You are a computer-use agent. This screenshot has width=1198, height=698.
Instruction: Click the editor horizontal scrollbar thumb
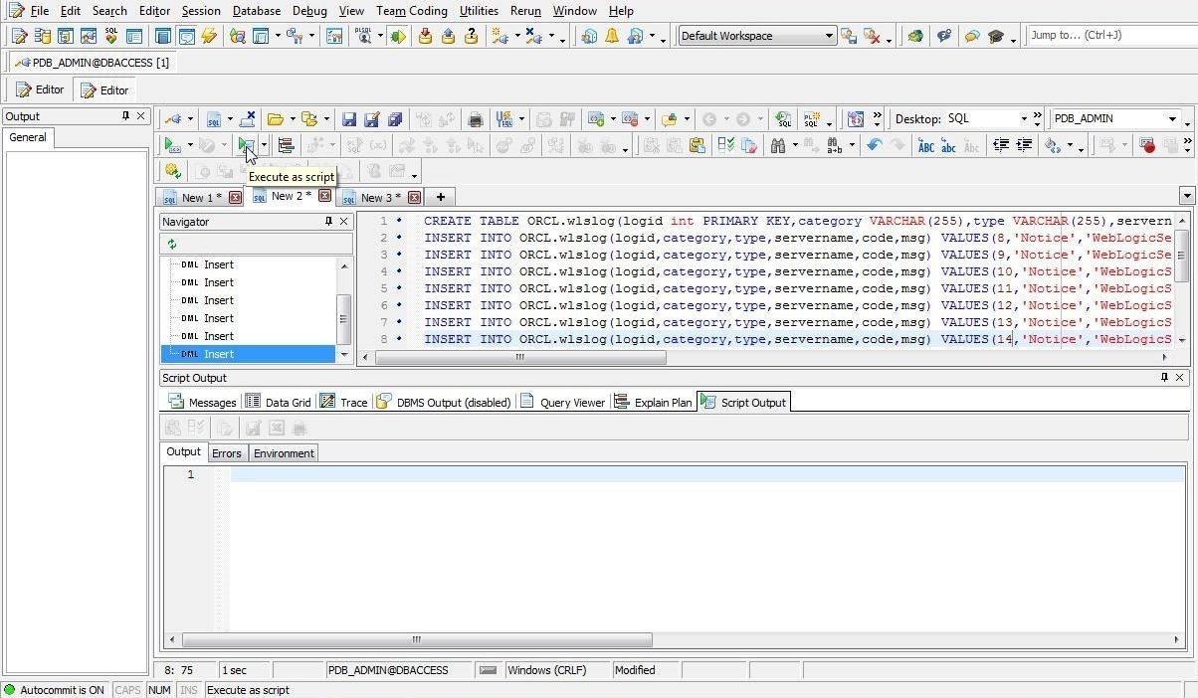[x=518, y=356]
